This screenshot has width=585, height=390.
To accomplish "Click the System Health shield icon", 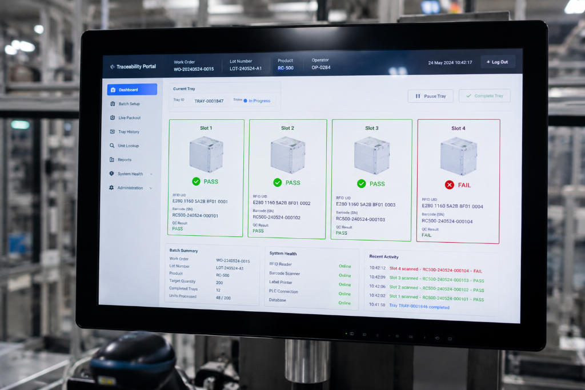I will (x=111, y=174).
